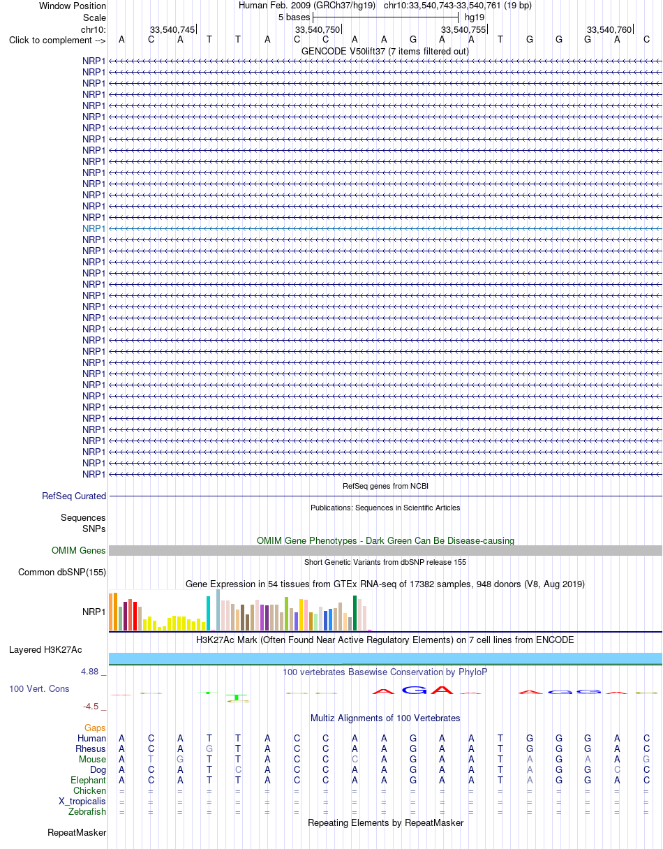
Task: Click the 4.88 PhyloP upper scale value
Action: pos(91,672)
